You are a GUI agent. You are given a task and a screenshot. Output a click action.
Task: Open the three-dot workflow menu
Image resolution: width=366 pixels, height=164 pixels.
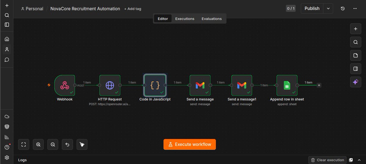[355, 9]
